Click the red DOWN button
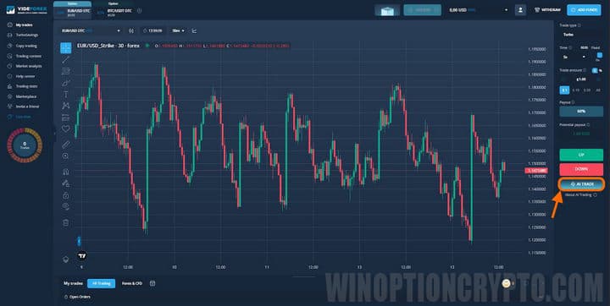This screenshot has width=610, height=306. click(x=581, y=169)
